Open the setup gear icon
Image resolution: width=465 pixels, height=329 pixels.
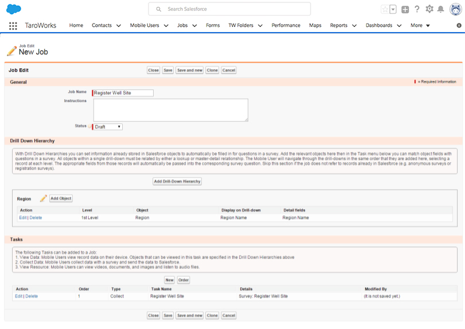(429, 9)
